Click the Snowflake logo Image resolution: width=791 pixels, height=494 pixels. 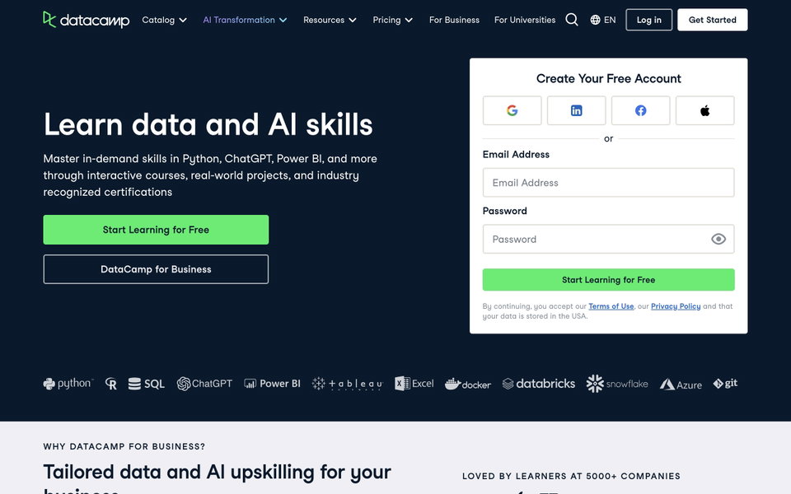click(617, 384)
